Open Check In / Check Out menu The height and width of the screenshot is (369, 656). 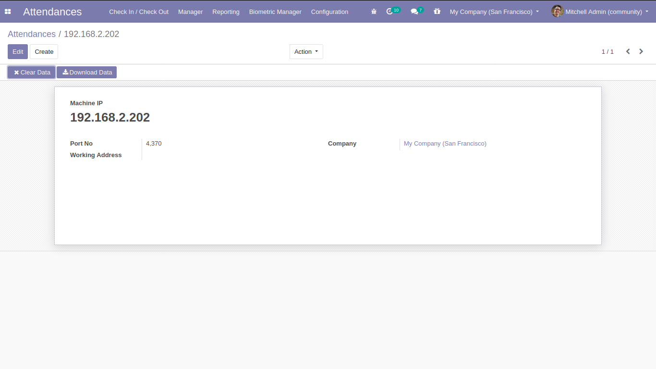(x=139, y=12)
